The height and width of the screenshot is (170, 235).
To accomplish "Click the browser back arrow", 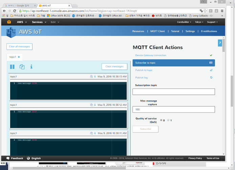I will coord(4,11).
